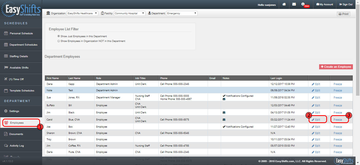Freeze Jim Coffee, RN

tap(338, 146)
